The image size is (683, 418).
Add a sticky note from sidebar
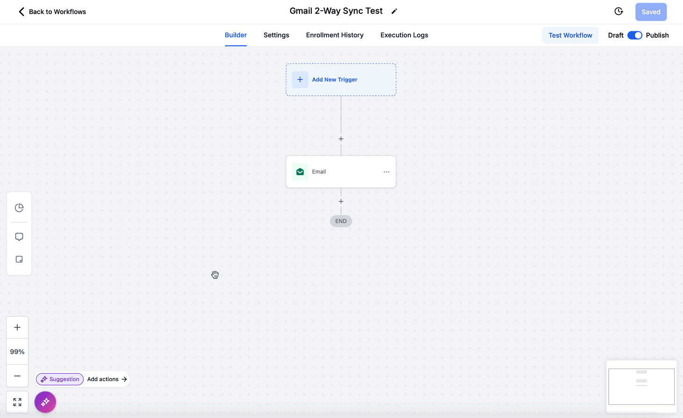pos(19,259)
